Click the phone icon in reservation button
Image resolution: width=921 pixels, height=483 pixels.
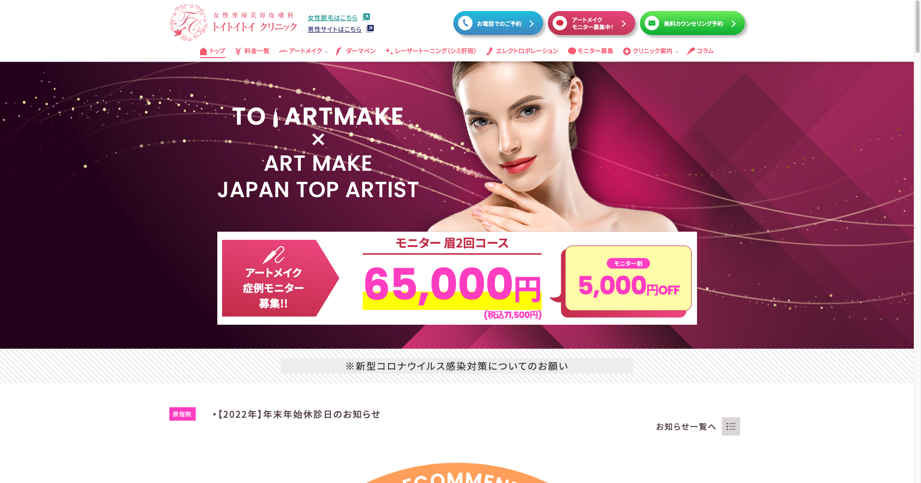click(465, 24)
